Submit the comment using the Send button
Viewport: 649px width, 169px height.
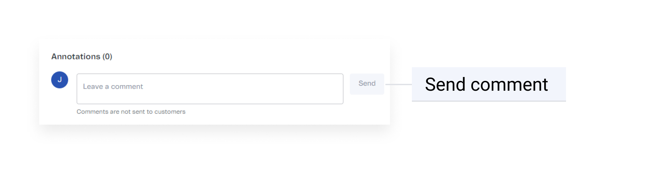click(367, 84)
